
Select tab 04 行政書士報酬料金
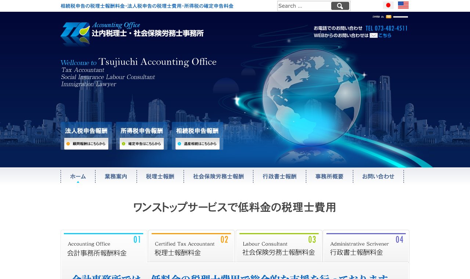click(x=366, y=246)
